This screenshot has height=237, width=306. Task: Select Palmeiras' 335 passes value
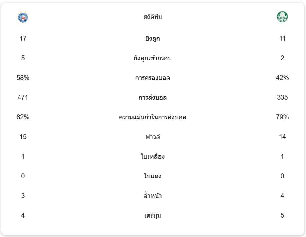click(282, 97)
